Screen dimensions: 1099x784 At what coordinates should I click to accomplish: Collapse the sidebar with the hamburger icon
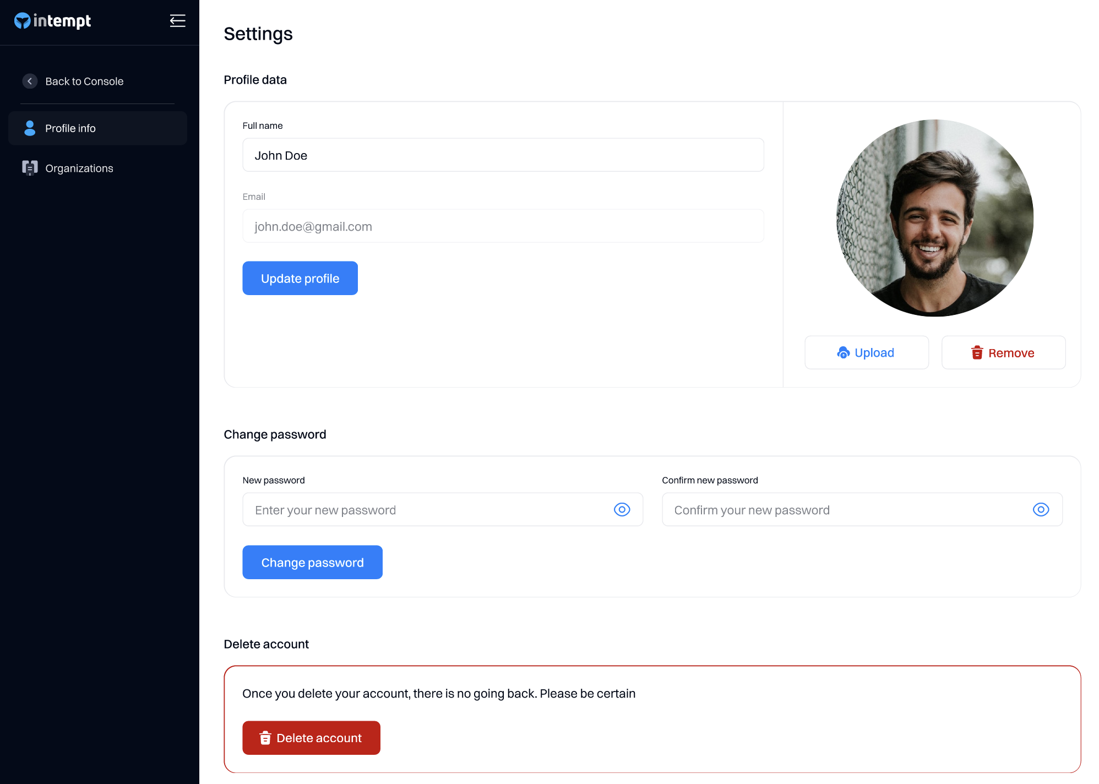point(177,21)
